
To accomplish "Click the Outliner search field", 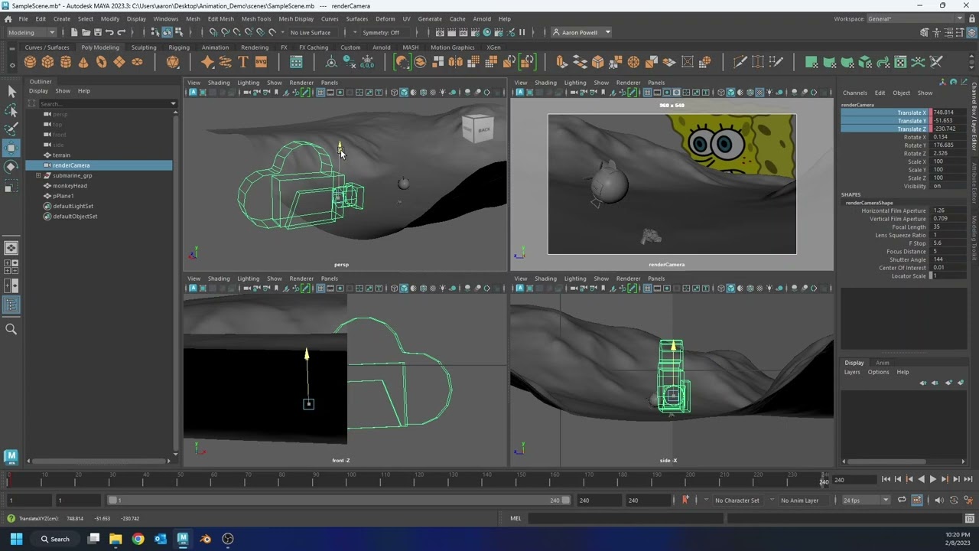I will (103, 103).
